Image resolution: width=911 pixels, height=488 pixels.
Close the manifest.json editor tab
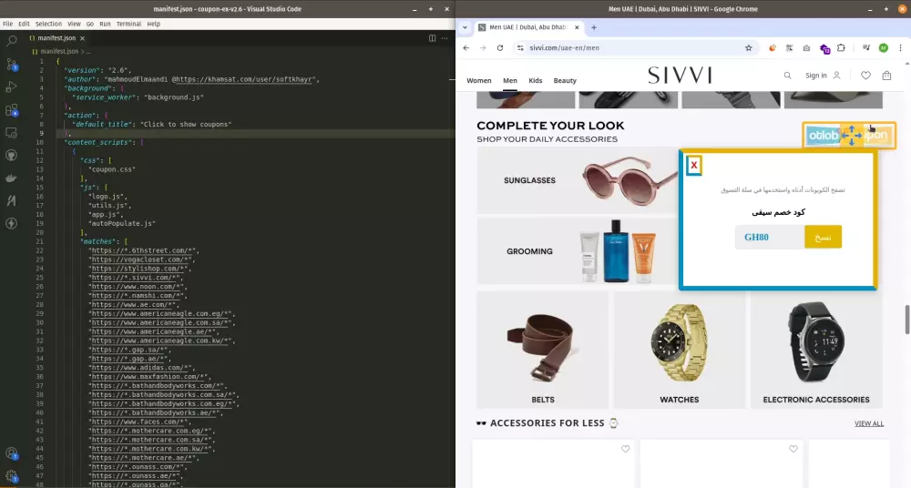(x=83, y=38)
